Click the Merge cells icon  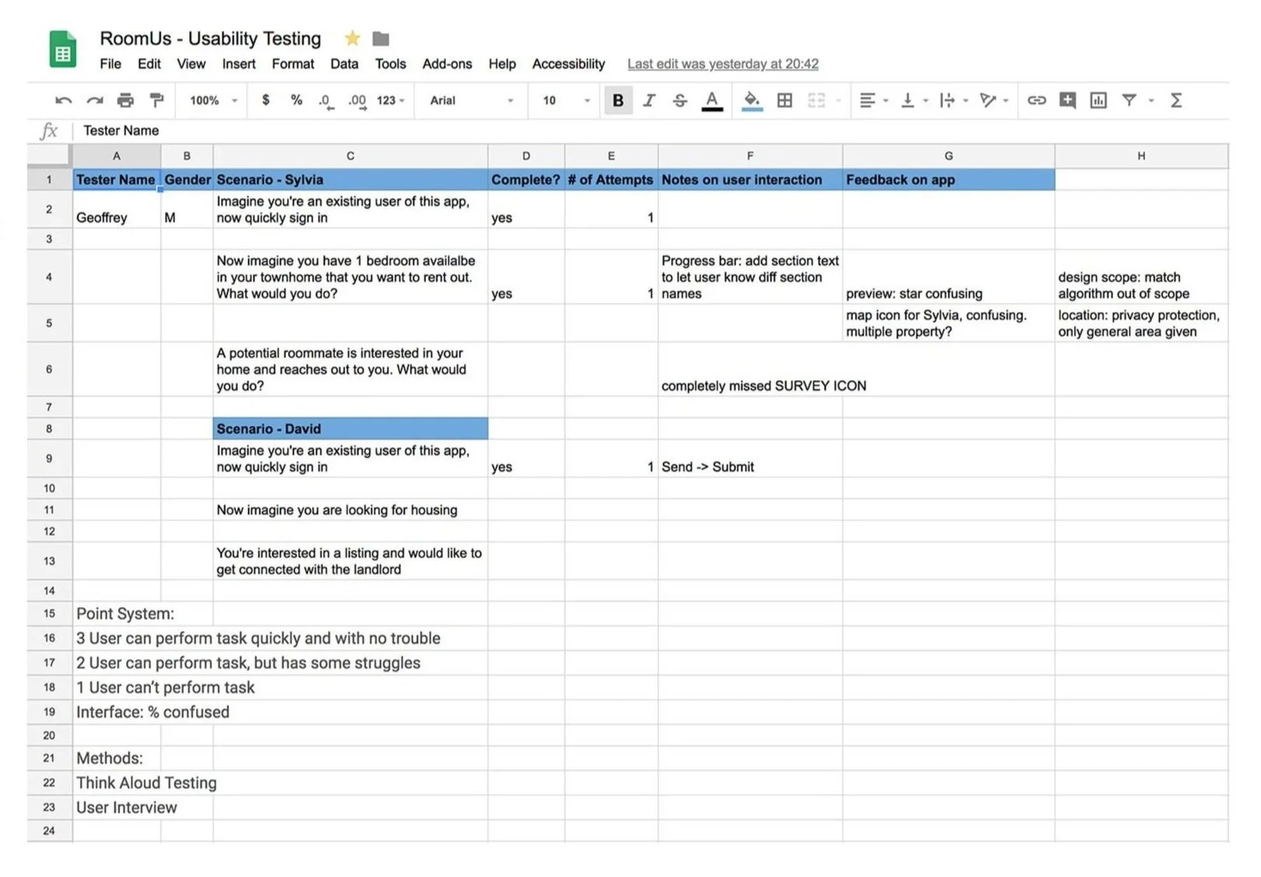pos(816,100)
